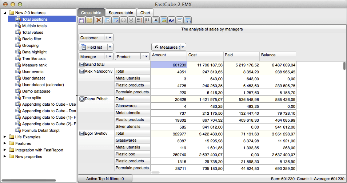
Task: Click the fx icon on Measures
Action: [156, 47]
